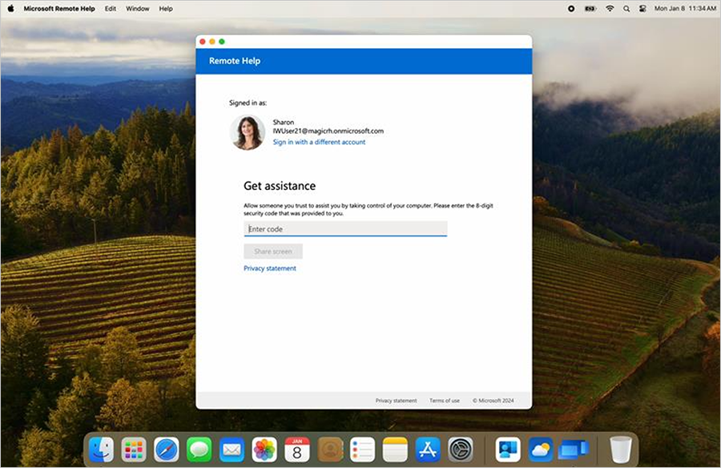Open Privacy statement in window footer
This screenshot has width=721, height=468.
[x=396, y=401]
